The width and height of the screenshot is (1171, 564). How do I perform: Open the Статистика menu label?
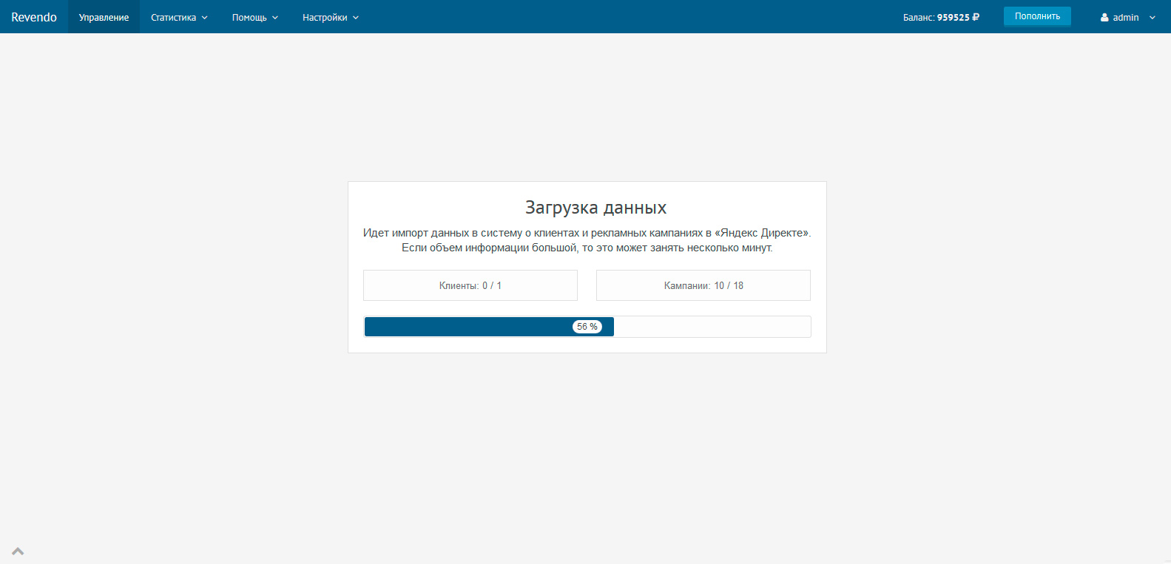pyautogui.click(x=173, y=18)
